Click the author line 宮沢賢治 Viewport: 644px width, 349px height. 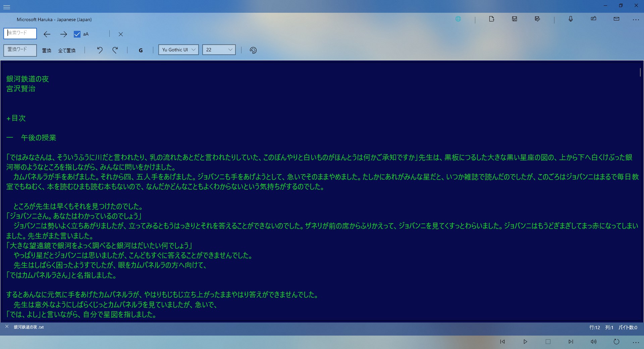tap(21, 89)
